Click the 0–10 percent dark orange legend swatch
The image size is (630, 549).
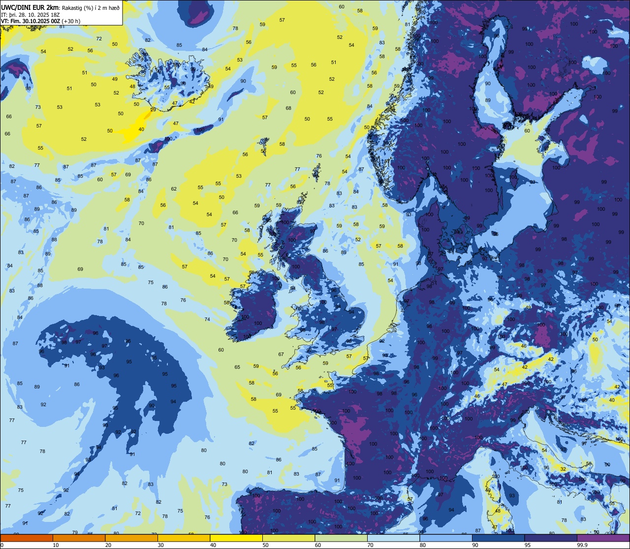[27, 538]
